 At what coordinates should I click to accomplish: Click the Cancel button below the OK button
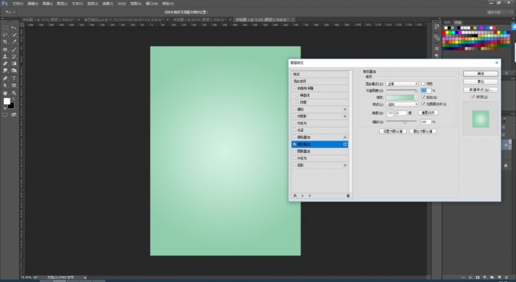pos(480,81)
